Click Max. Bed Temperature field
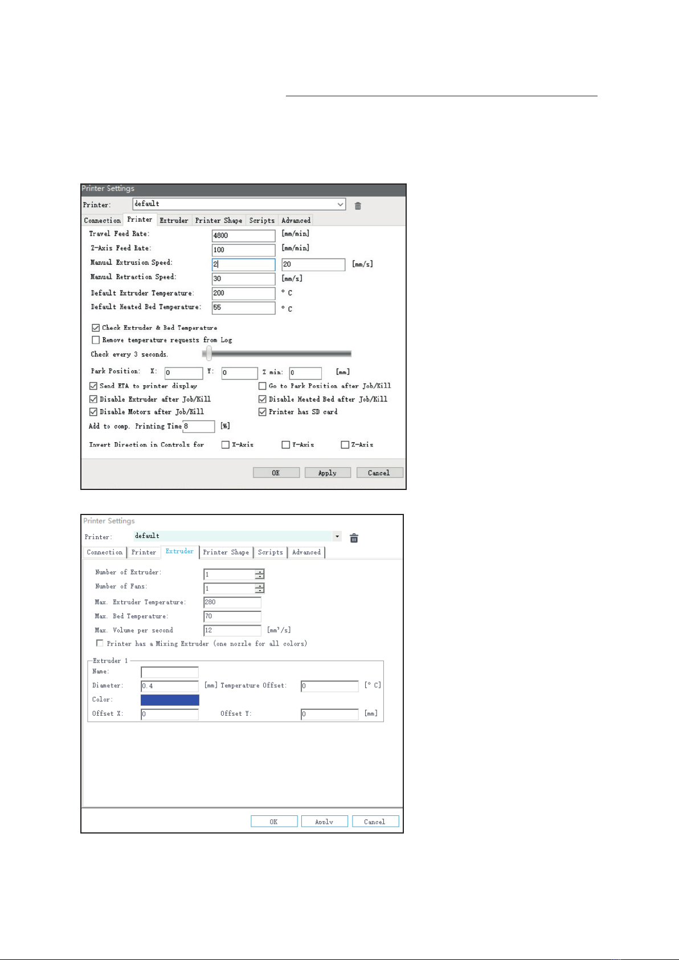The image size is (679, 960). pos(232,616)
